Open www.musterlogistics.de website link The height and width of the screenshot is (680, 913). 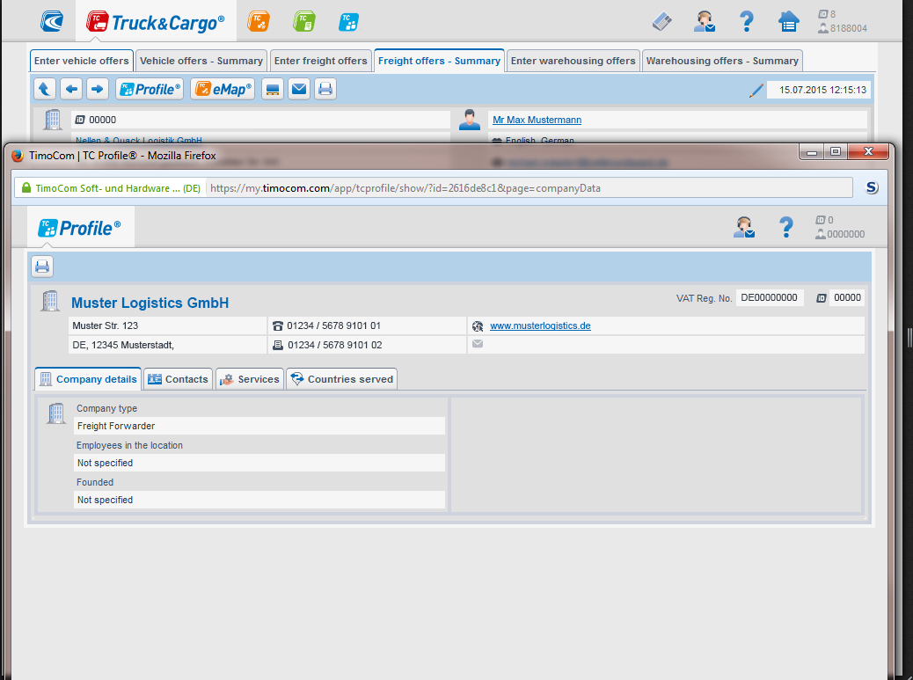[x=540, y=326]
